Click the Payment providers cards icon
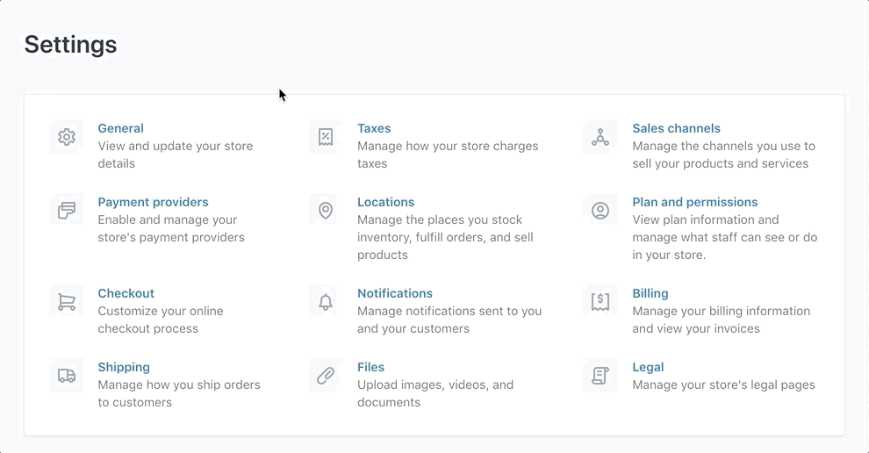 [x=67, y=211]
